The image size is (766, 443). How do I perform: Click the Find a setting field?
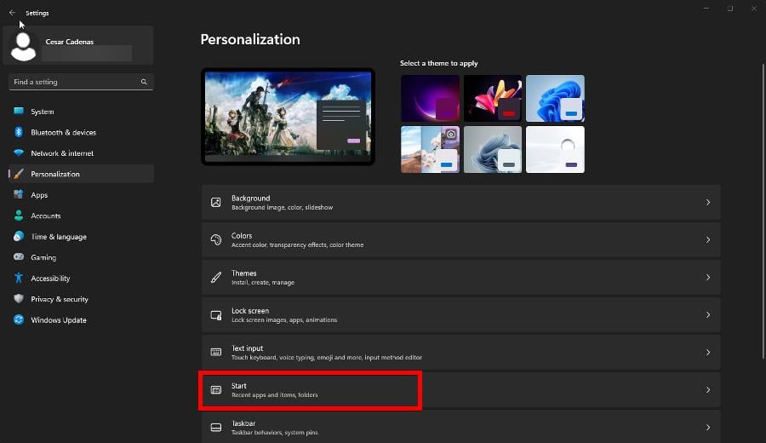coord(81,82)
